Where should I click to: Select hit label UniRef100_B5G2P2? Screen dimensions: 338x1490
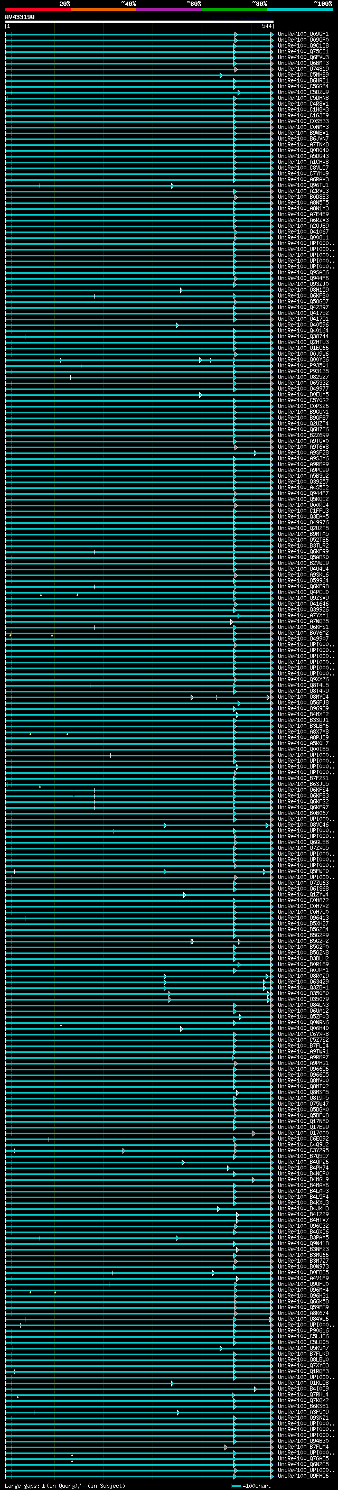pos(303,941)
